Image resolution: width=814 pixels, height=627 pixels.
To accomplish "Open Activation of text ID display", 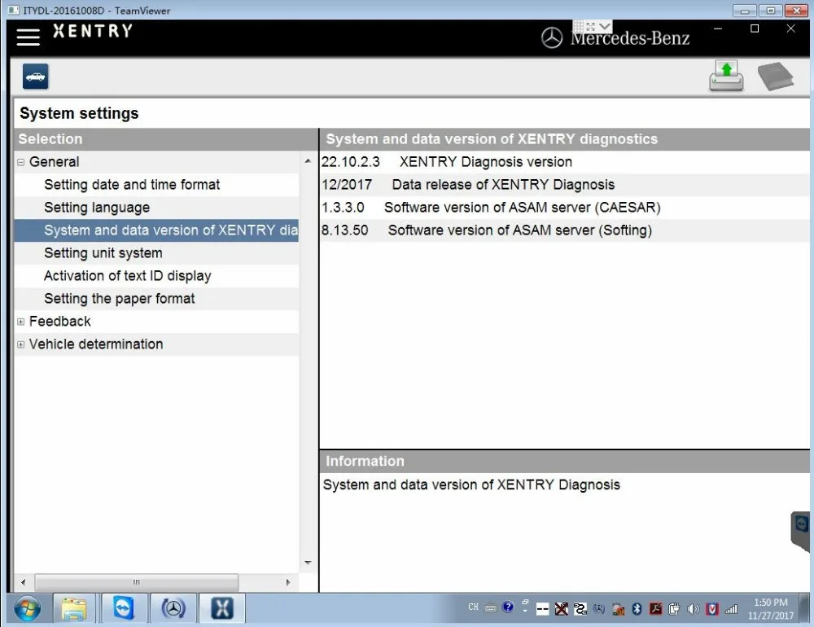I will tap(127, 276).
